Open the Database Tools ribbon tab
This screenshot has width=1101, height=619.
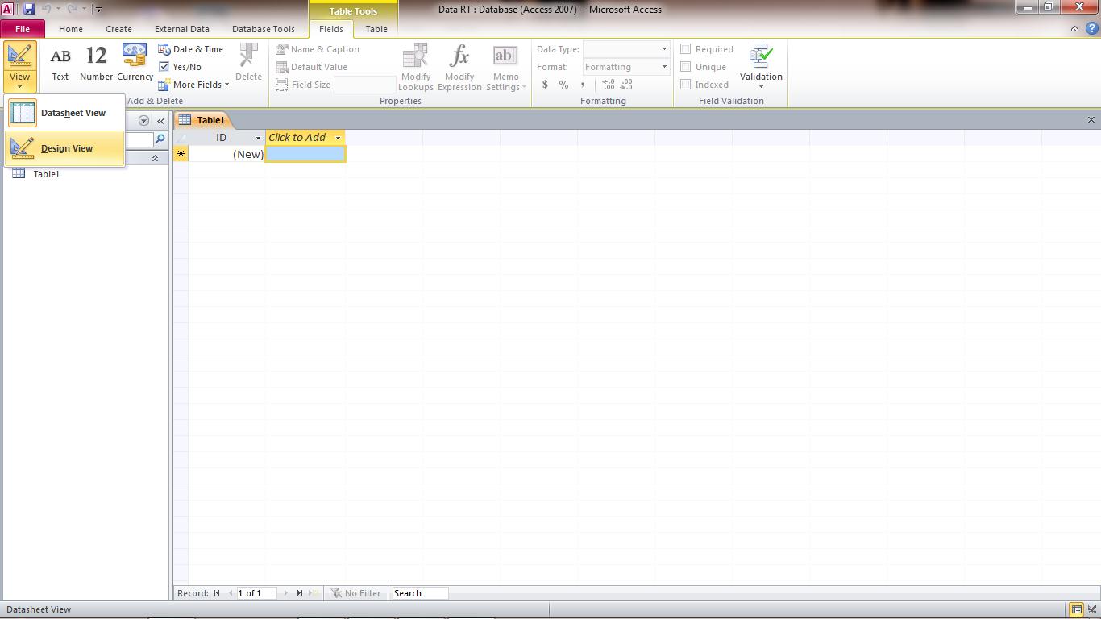point(264,29)
